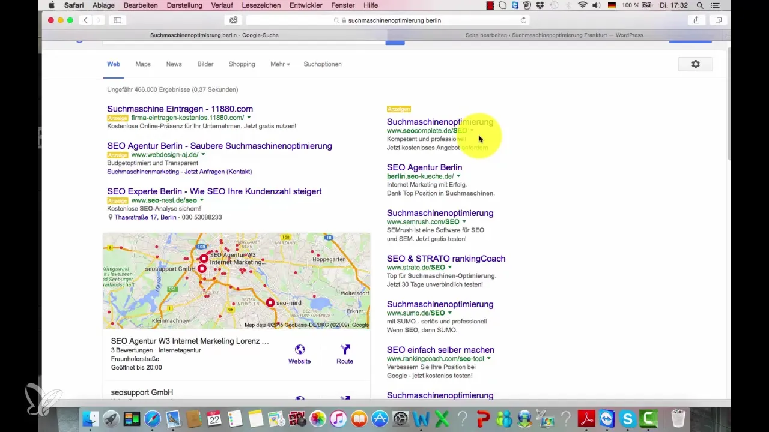Image resolution: width=769 pixels, height=432 pixels.
Task: Expand arrow next to www.sumo.de/SEO
Action: 449,313
